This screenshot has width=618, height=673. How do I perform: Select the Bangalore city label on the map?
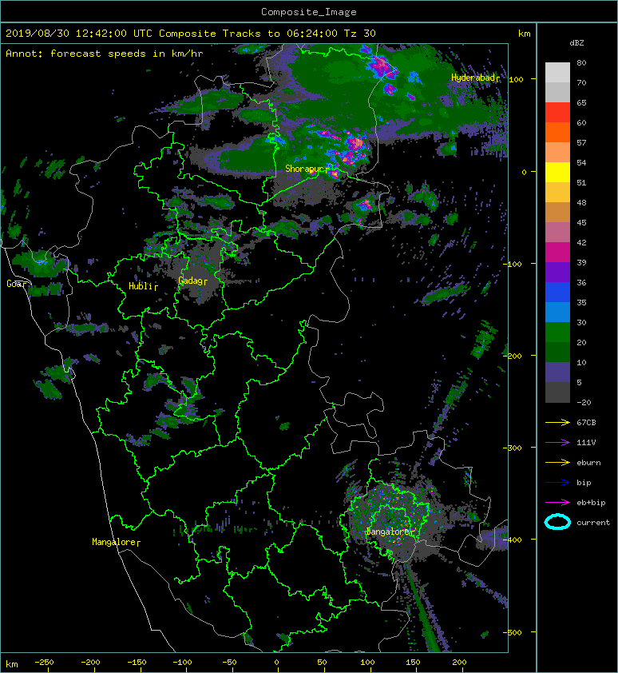[390, 532]
